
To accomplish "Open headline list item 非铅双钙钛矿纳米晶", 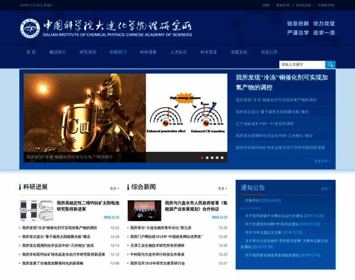I will 280,147.
